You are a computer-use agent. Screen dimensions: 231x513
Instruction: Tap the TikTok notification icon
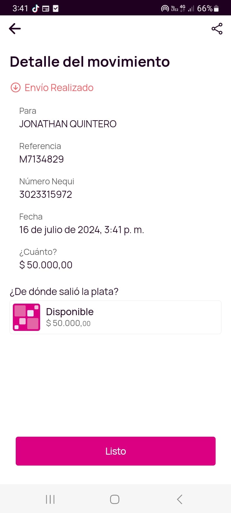[36, 8]
